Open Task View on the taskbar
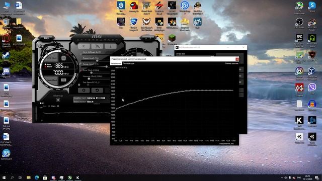This screenshot has width=322, height=181. pos(20,177)
